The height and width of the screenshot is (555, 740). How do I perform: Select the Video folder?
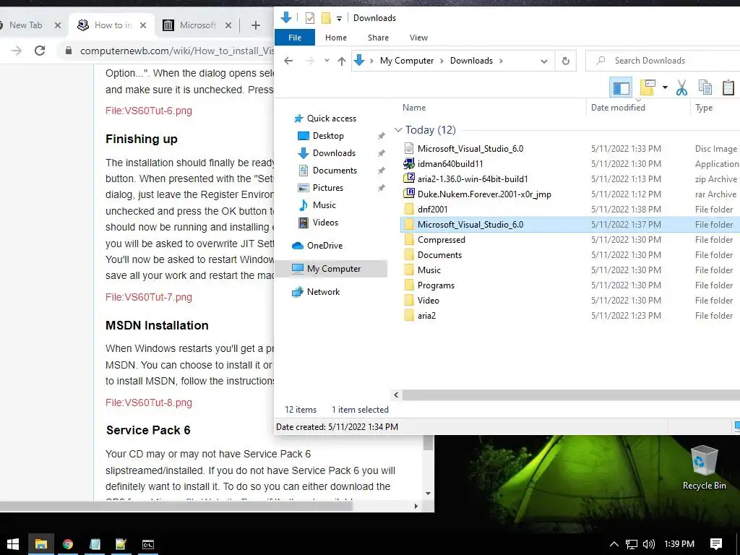click(x=428, y=300)
